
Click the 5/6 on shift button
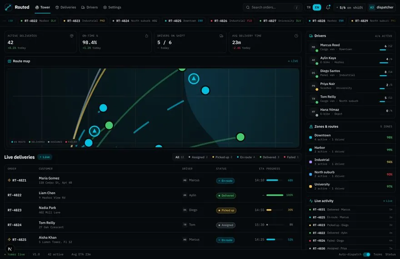click(350, 7)
